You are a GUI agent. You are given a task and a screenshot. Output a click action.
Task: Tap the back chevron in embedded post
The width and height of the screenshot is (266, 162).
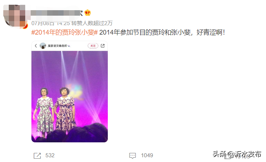tap(36, 46)
